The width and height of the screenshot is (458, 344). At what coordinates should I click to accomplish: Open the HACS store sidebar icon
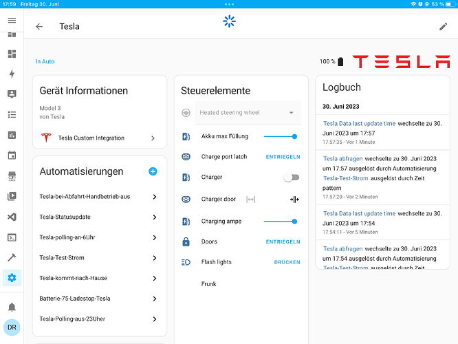(12, 176)
